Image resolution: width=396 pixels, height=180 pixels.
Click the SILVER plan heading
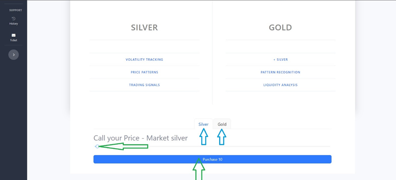(x=144, y=28)
